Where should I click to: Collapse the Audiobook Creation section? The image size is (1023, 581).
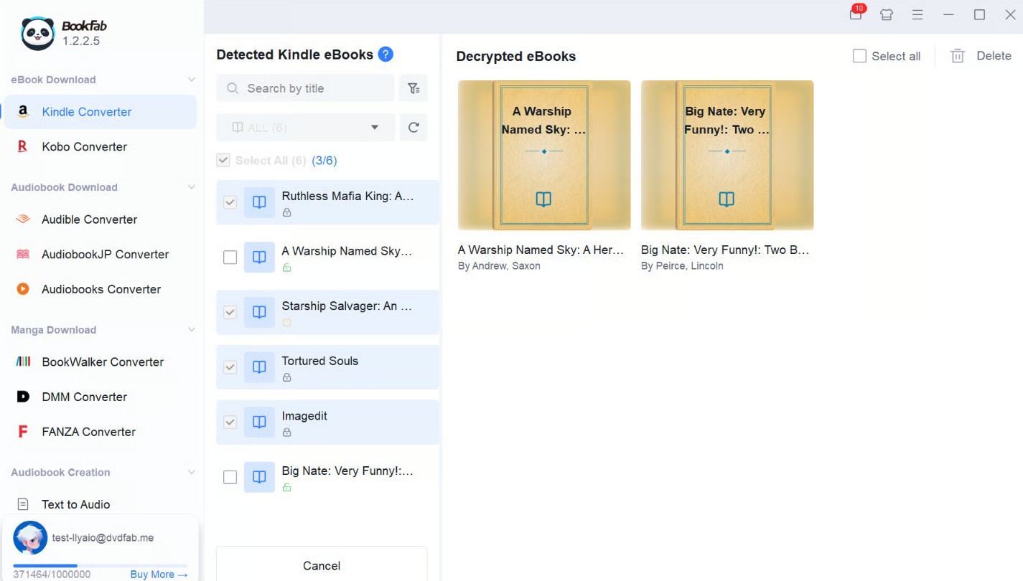click(192, 473)
